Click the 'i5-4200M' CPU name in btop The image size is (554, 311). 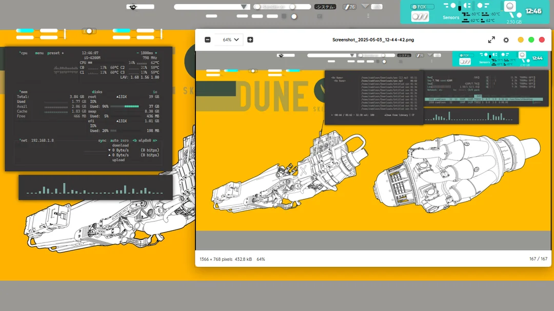click(92, 58)
